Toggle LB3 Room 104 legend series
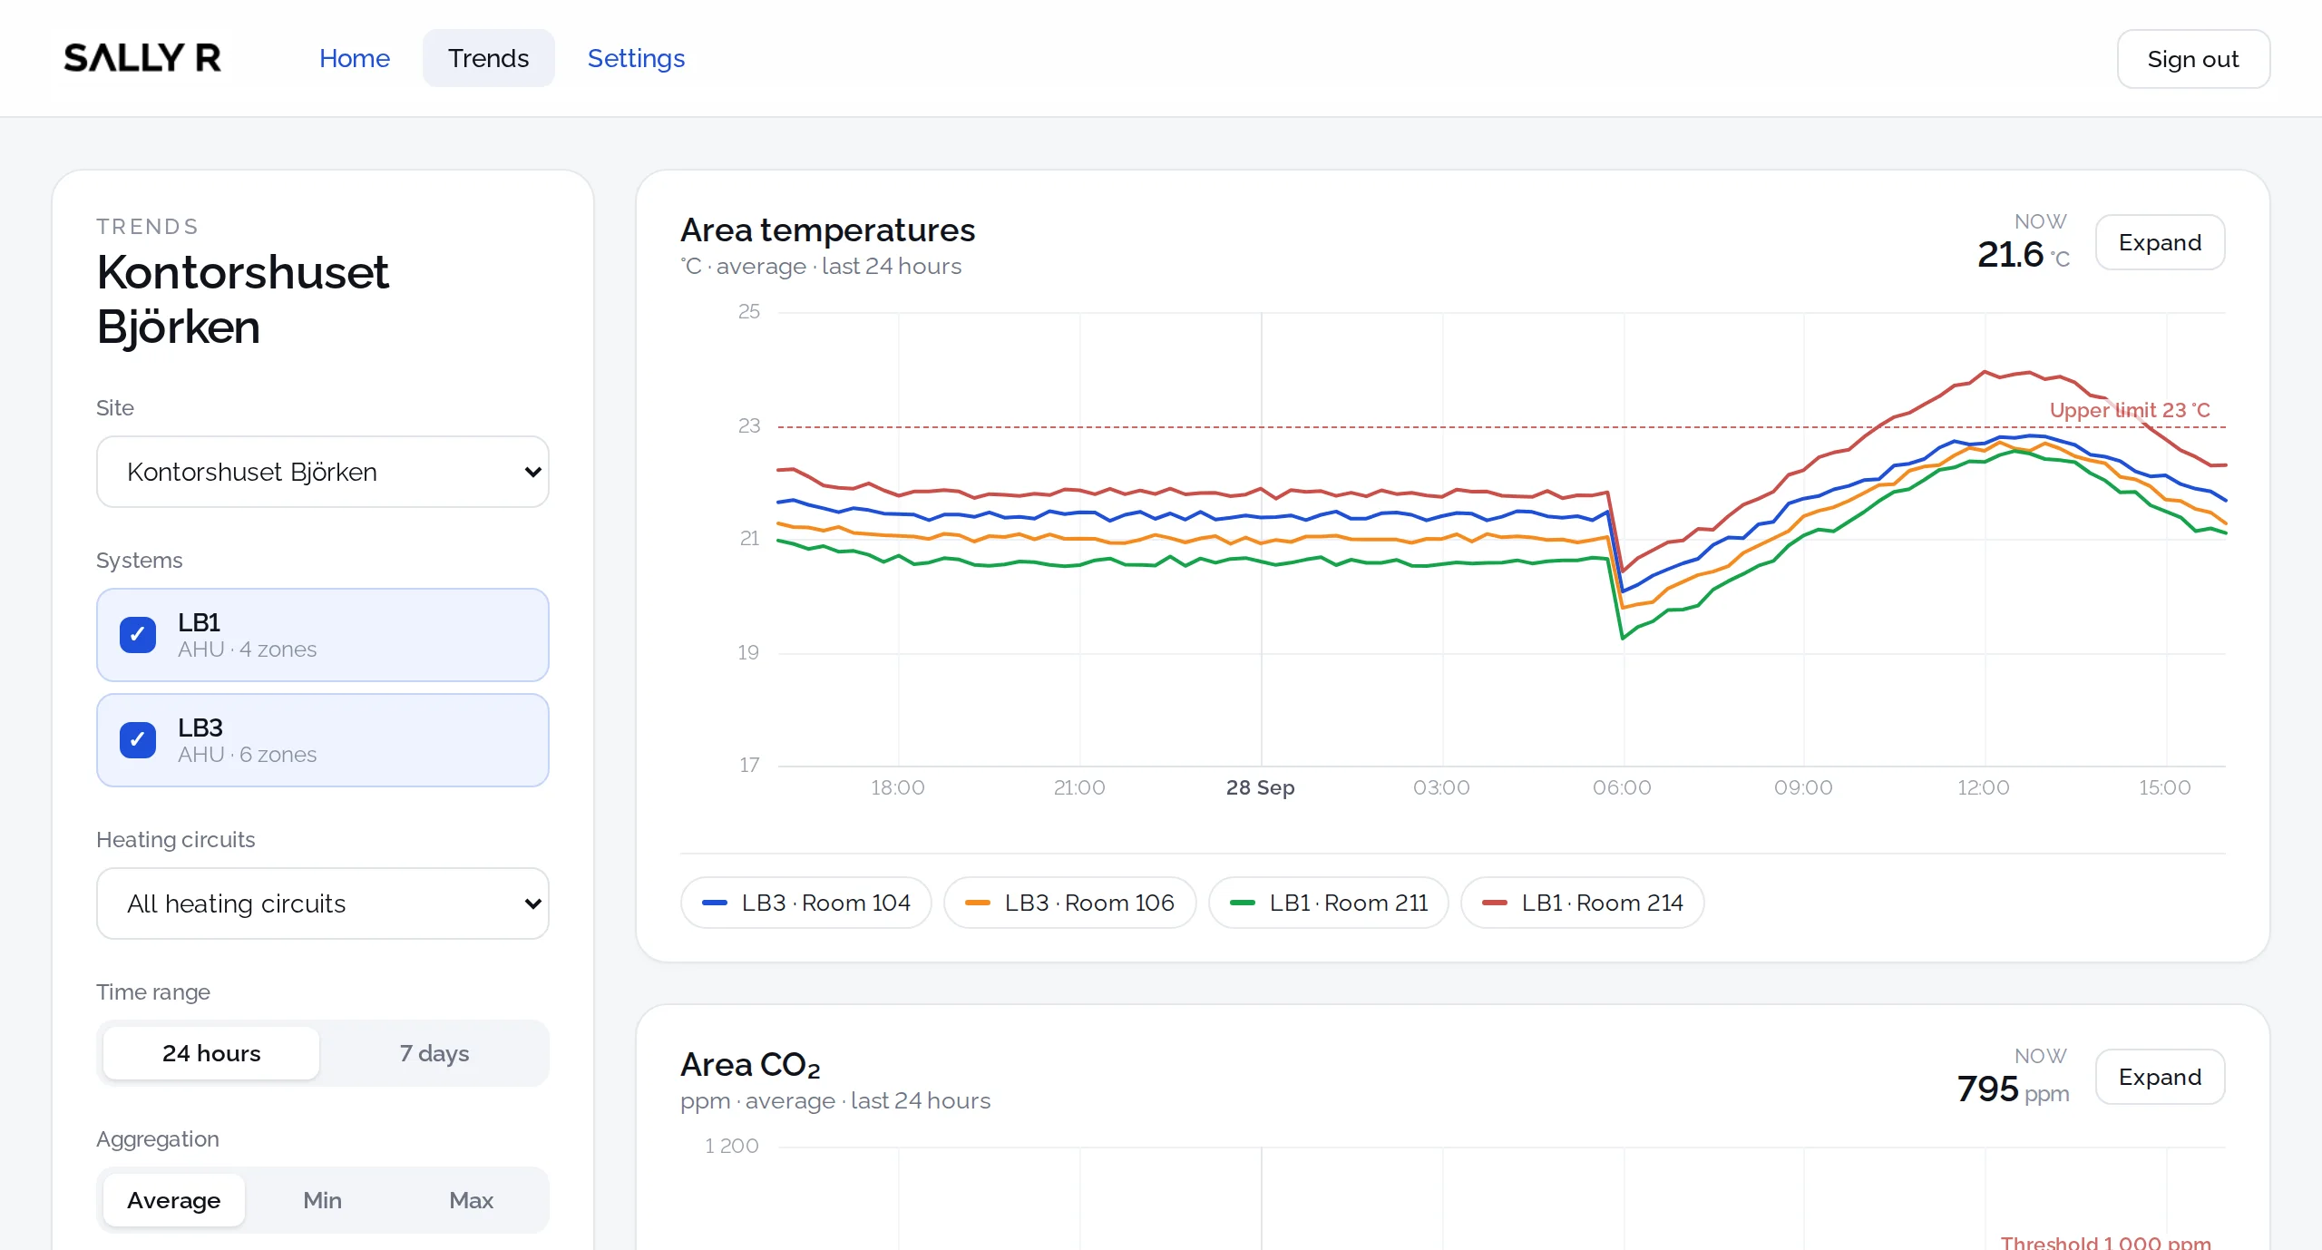 (806, 903)
